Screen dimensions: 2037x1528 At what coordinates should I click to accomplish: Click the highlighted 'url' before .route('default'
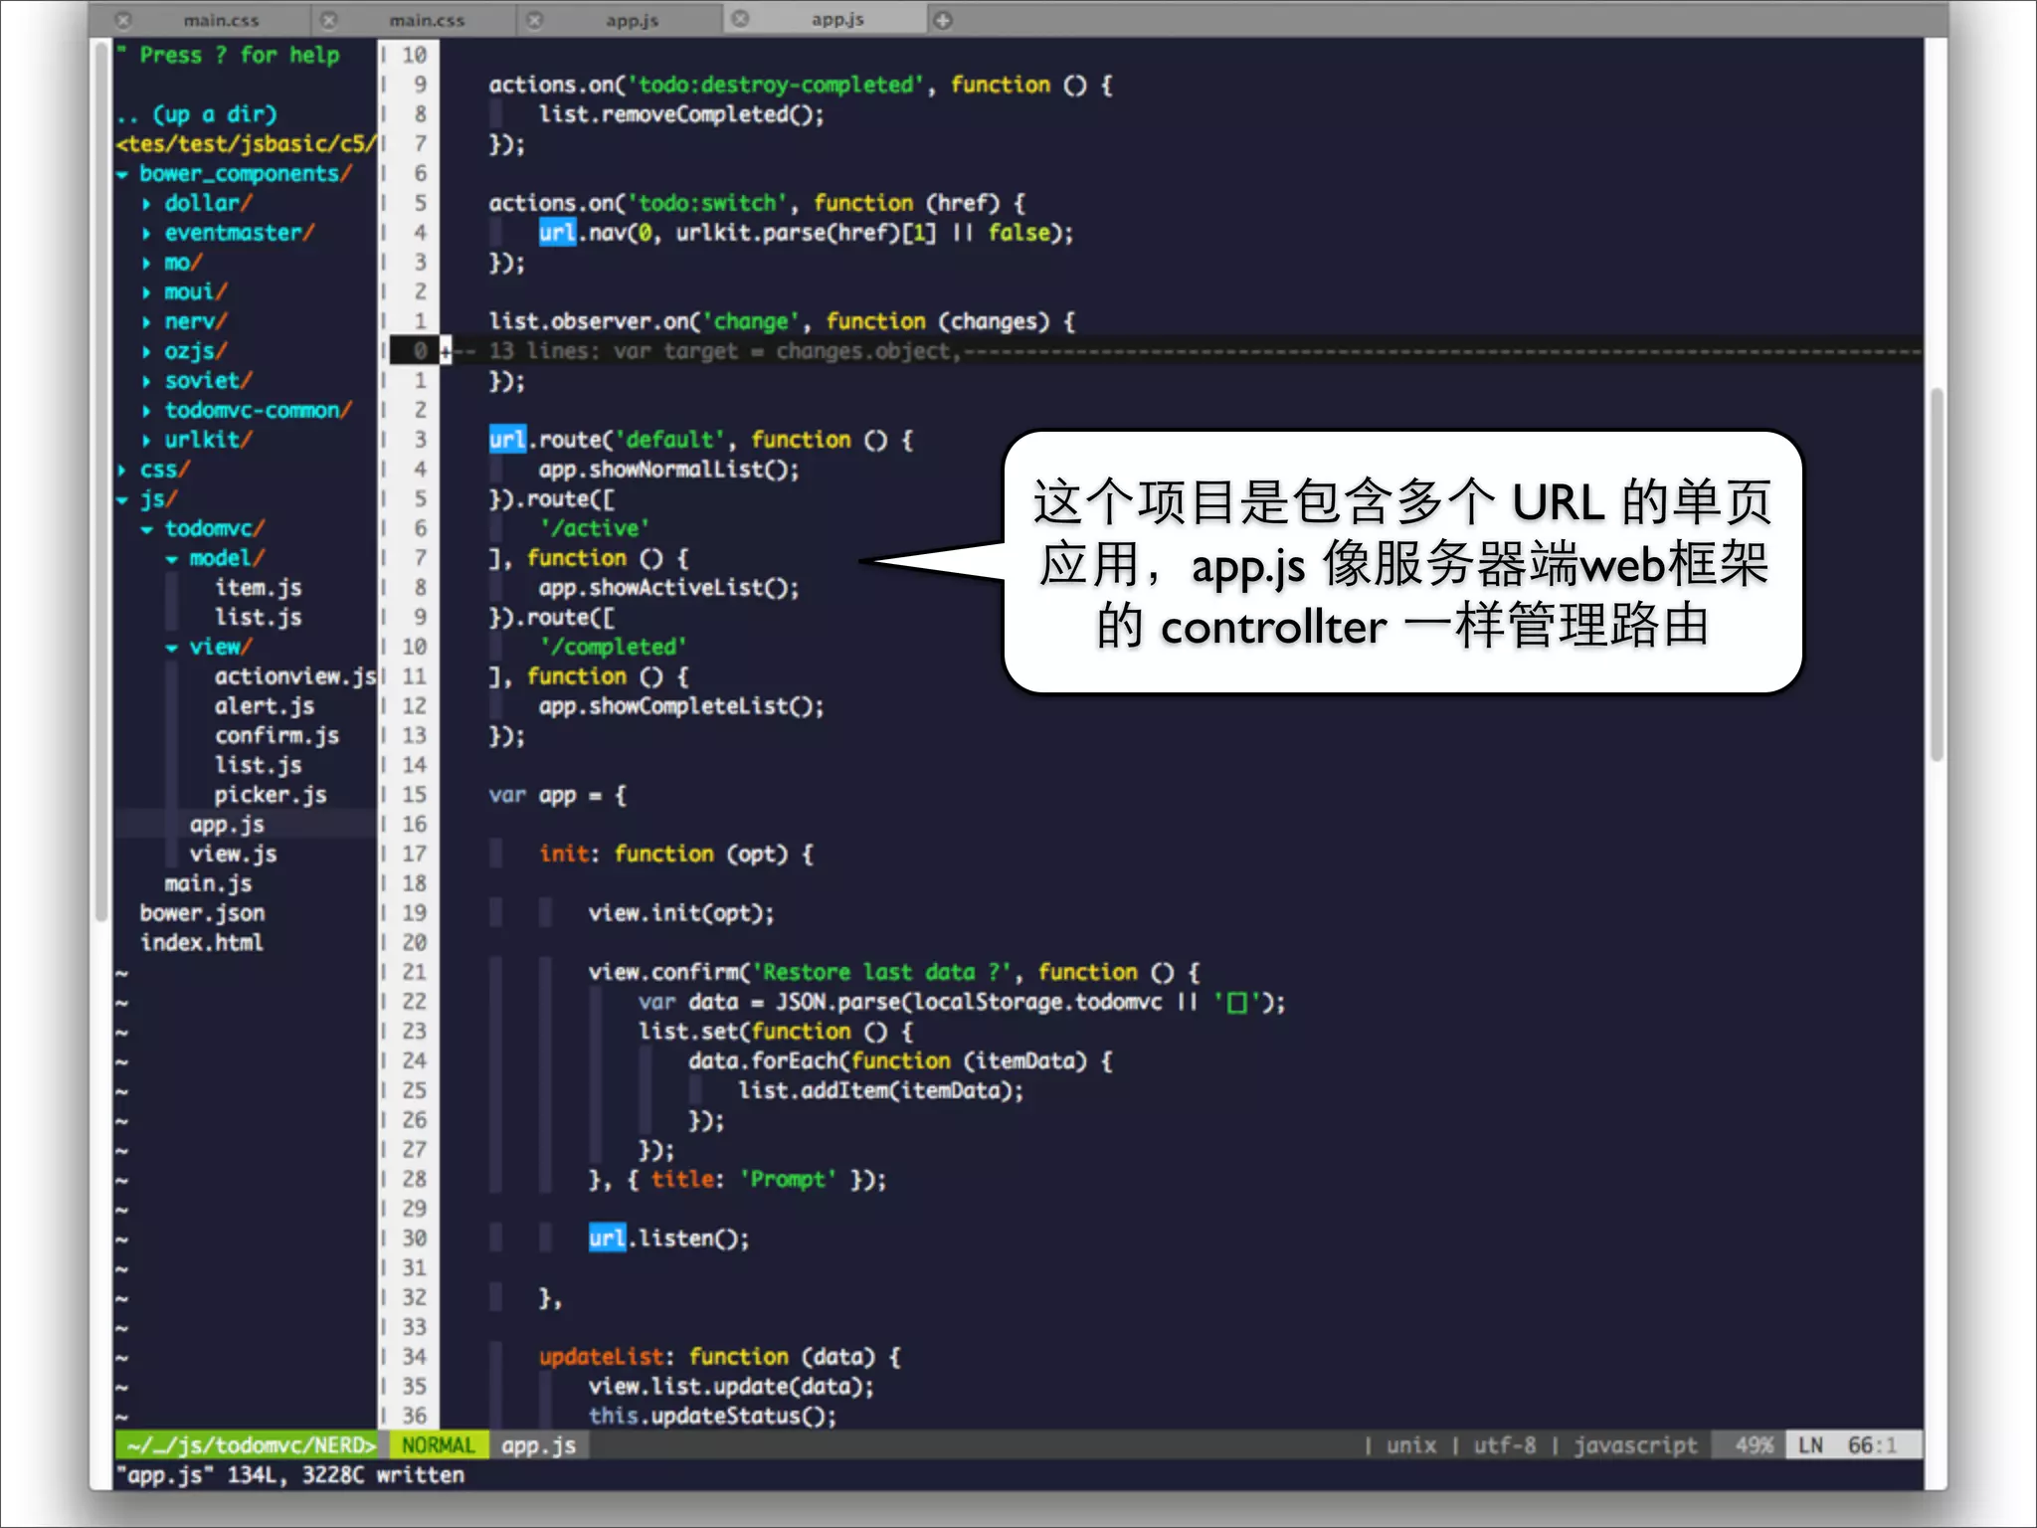tap(507, 440)
